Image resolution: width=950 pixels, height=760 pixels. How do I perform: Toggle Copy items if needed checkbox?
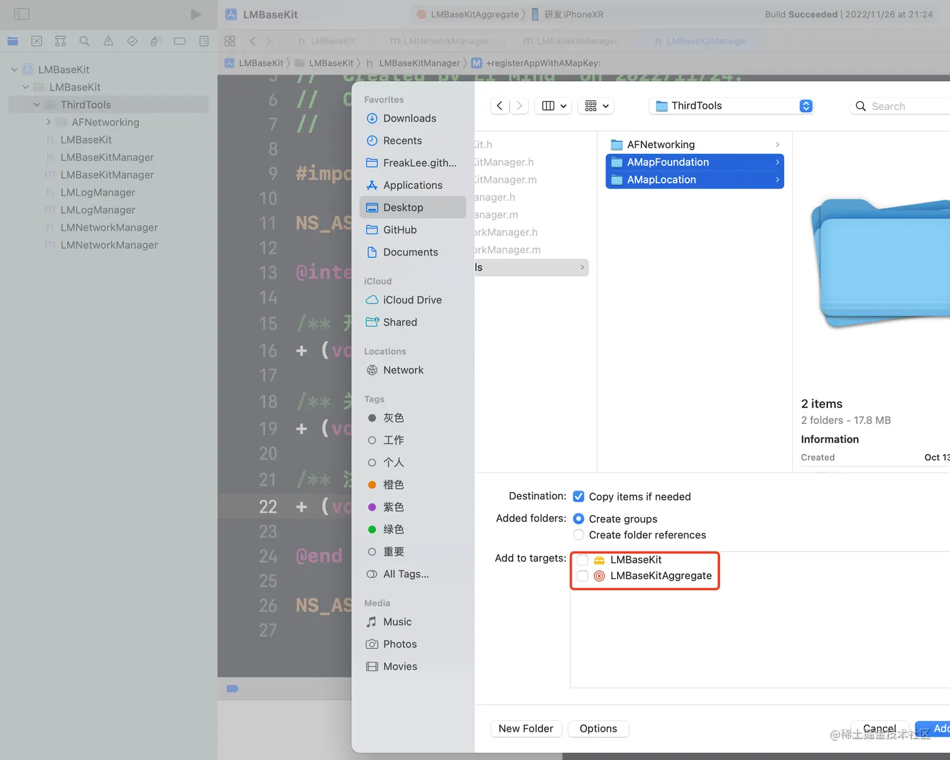pyautogui.click(x=579, y=496)
